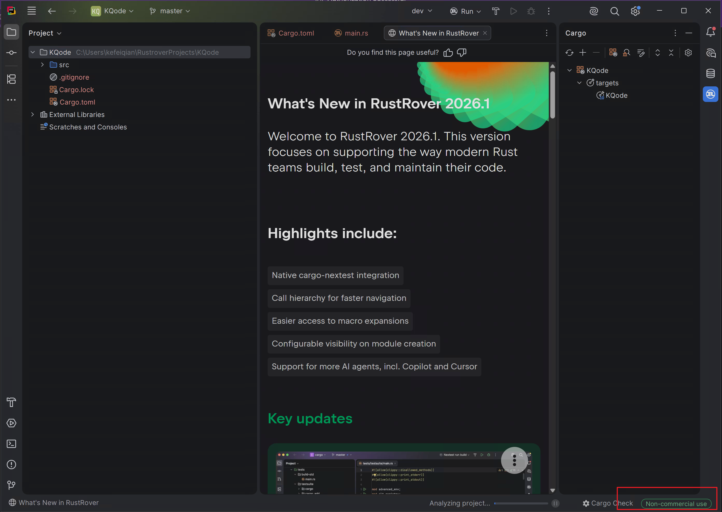Screen dimensions: 722x512
Task: Click the Analyzing project progress bar
Action: tap(521, 503)
